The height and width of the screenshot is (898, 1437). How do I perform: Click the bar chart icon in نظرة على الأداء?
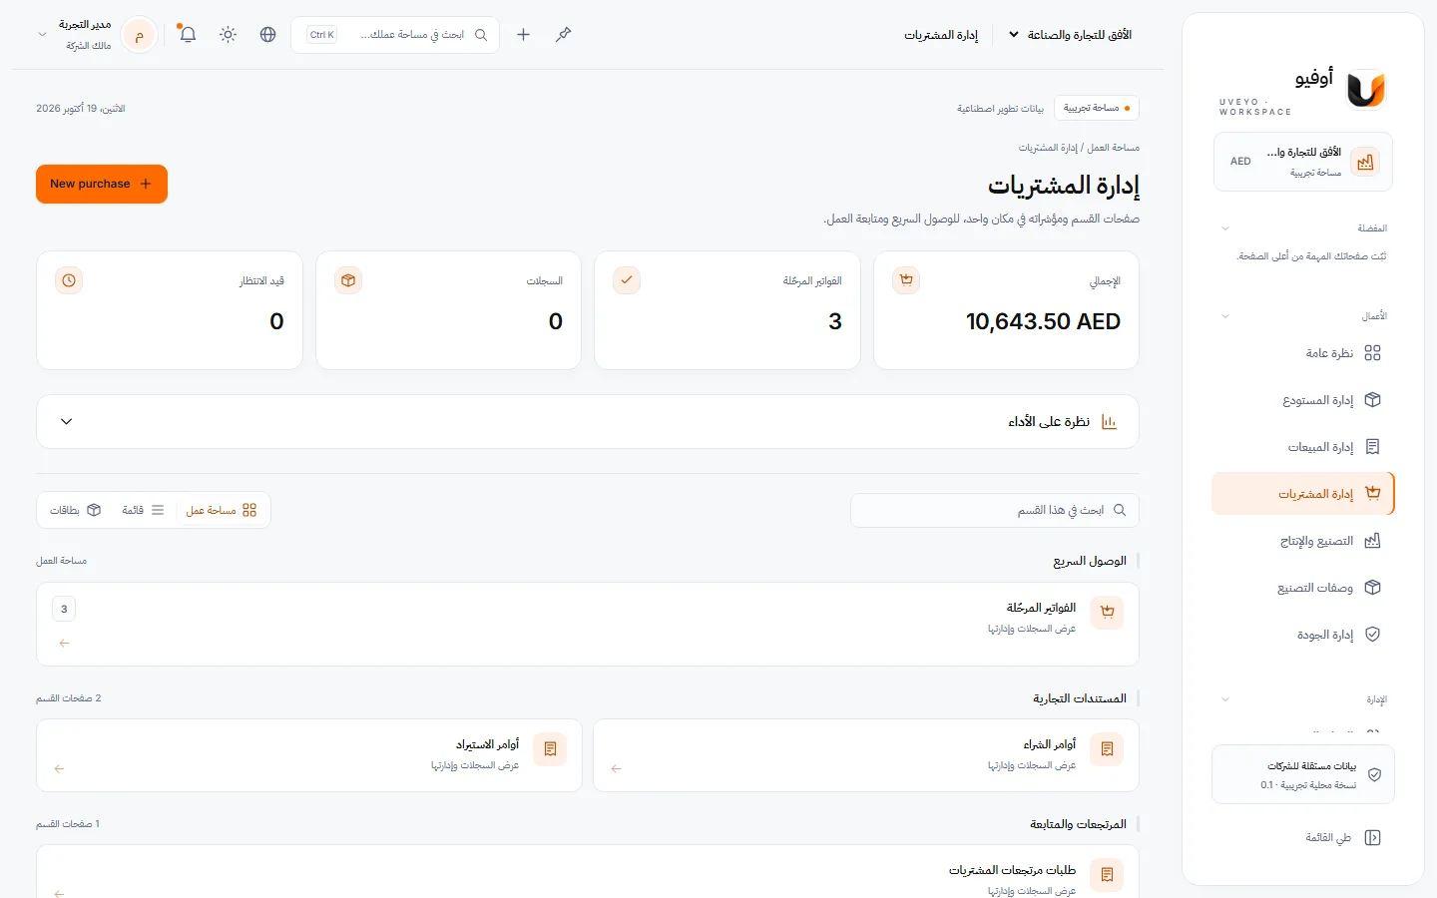(x=1109, y=422)
